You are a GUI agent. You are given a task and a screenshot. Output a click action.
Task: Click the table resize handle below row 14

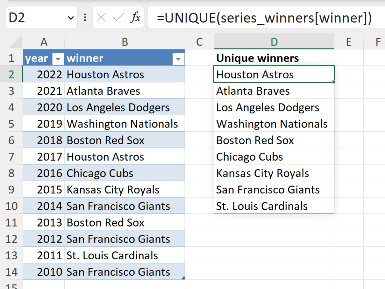tap(183, 278)
